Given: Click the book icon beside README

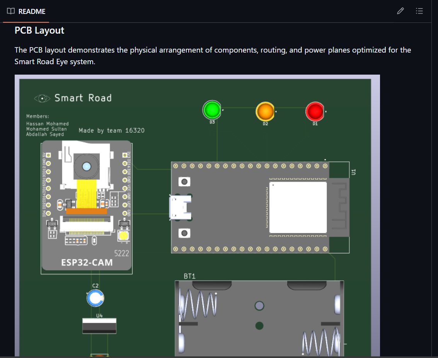Looking at the screenshot, I should [11, 11].
